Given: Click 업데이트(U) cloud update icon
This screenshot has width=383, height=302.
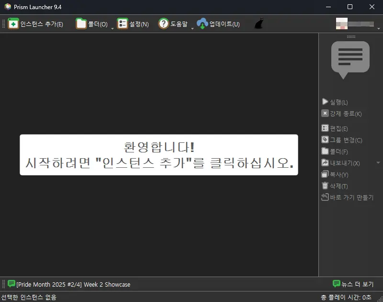Looking at the screenshot, I should pyautogui.click(x=202, y=23).
